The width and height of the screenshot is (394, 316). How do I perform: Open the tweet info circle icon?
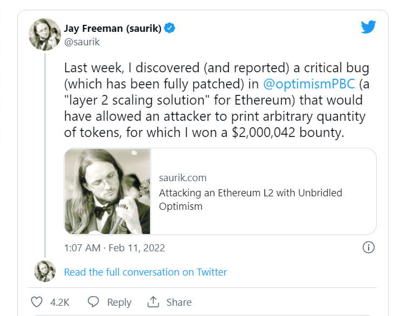(x=368, y=248)
